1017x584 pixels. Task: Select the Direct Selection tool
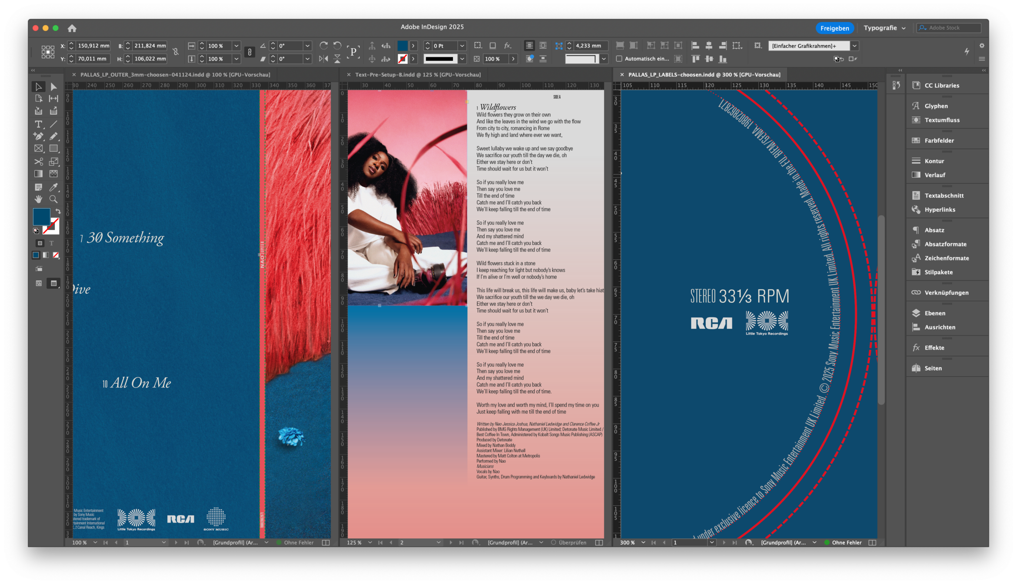click(x=53, y=87)
